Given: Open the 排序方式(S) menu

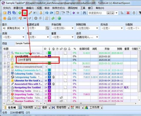Looking at the screenshot, I should [x=58, y=8].
